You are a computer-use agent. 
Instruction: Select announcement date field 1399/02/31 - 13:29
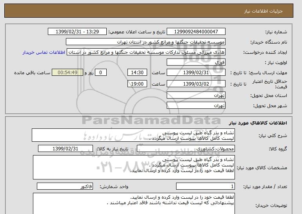[77, 32]
